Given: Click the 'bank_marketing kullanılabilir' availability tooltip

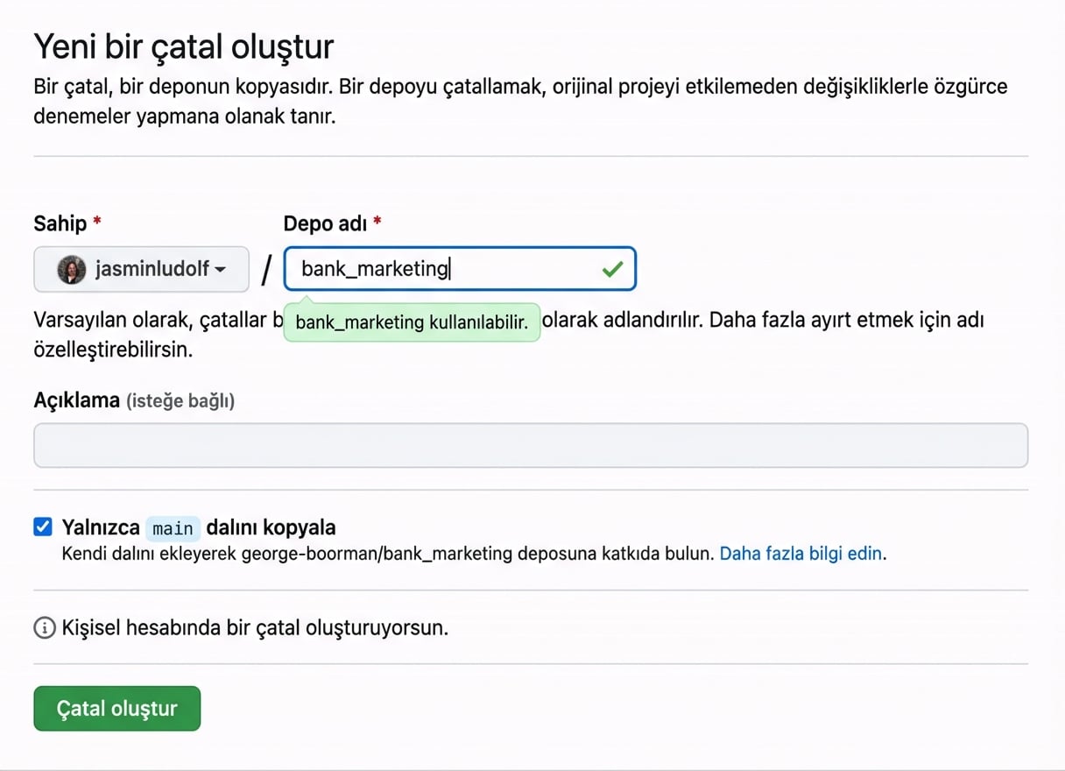Looking at the screenshot, I should (412, 322).
